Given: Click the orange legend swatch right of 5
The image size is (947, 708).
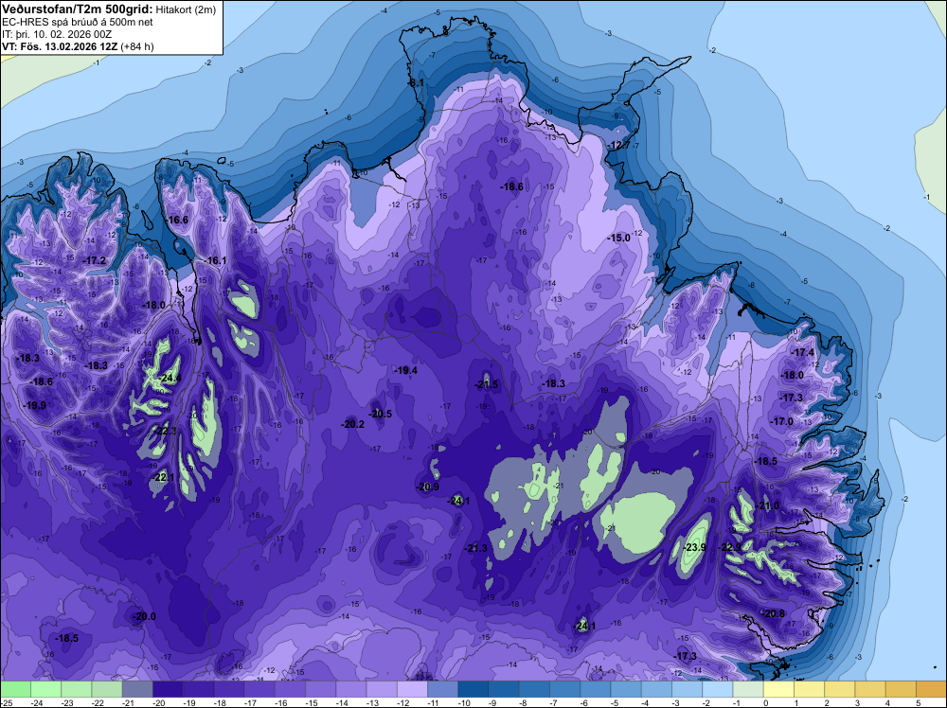Looking at the screenshot, I should click(x=931, y=689).
